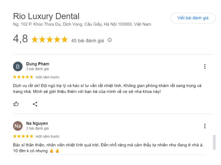Click the "Viết bài đánh giá" button
The image size is (221, 165).
(x=193, y=18)
